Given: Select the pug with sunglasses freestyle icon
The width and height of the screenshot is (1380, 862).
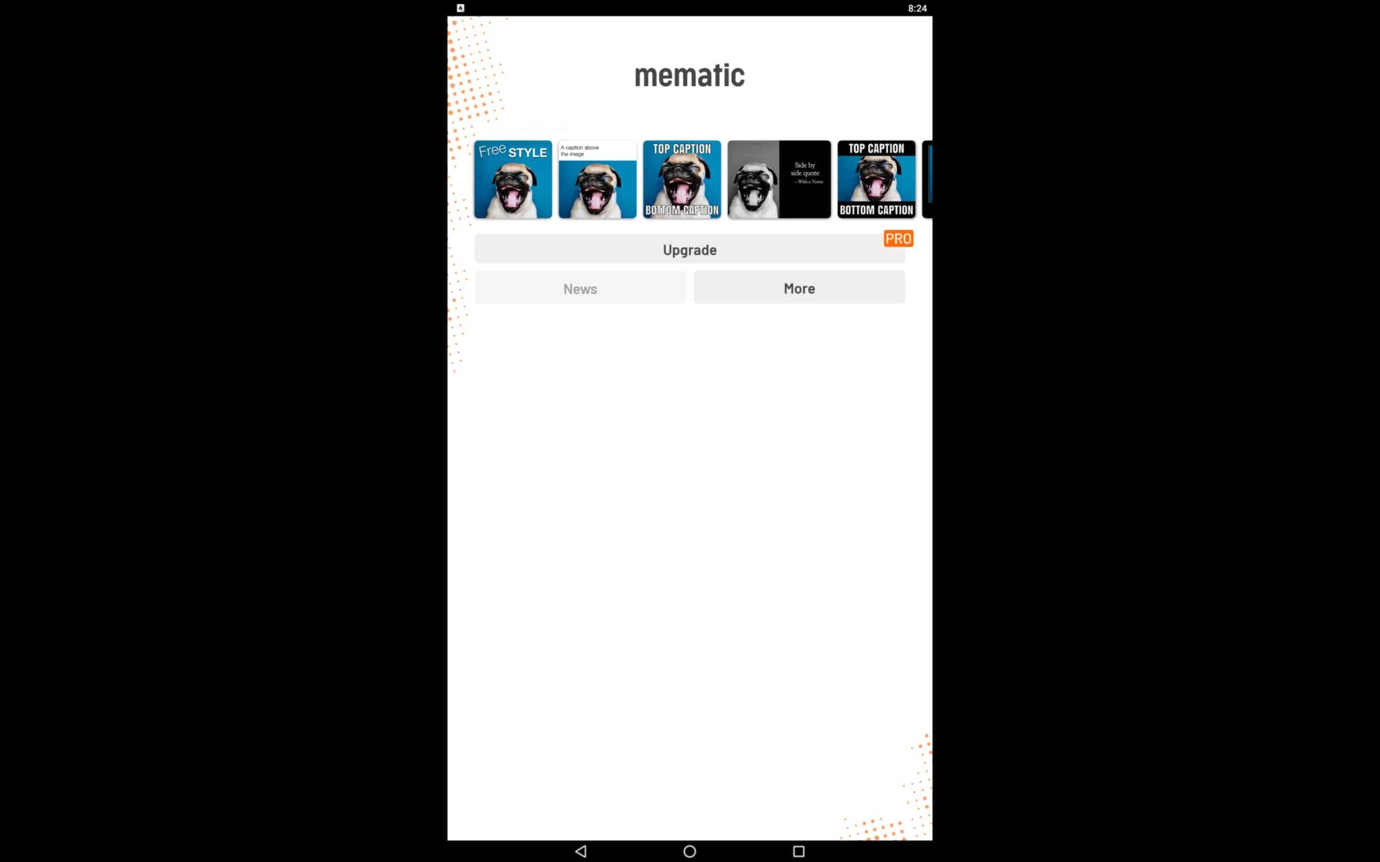Looking at the screenshot, I should (x=513, y=178).
